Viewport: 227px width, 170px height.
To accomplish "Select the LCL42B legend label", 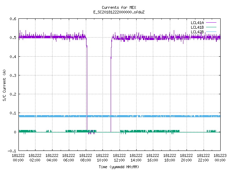I will pyautogui.click(x=197, y=32).
